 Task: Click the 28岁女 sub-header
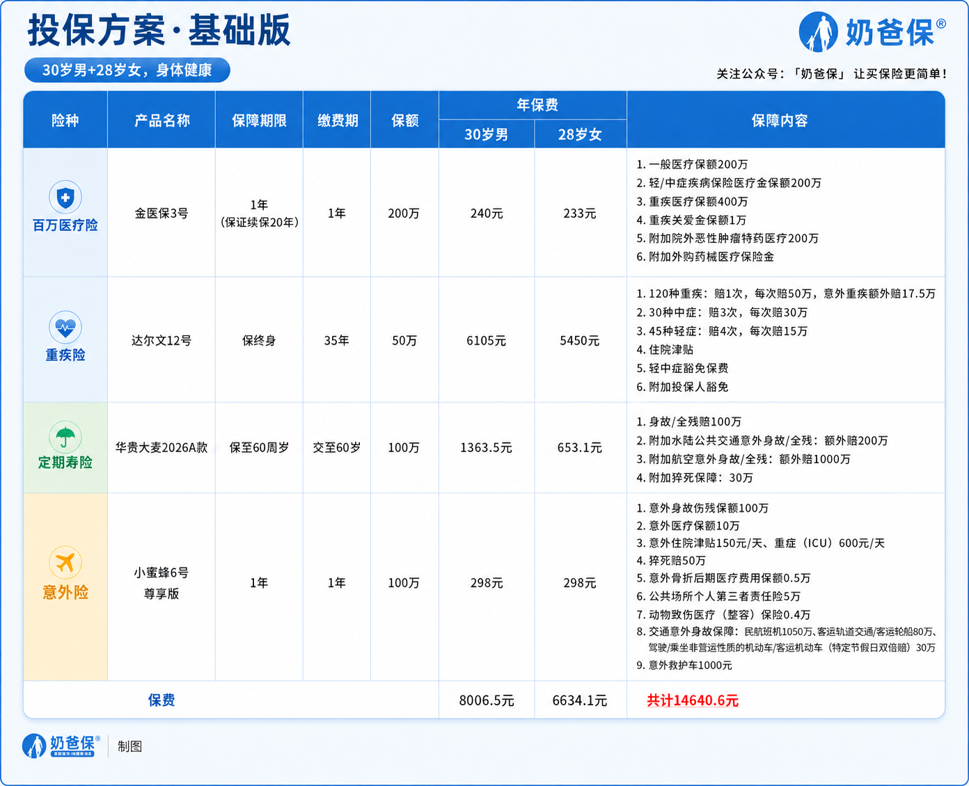click(x=580, y=134)
